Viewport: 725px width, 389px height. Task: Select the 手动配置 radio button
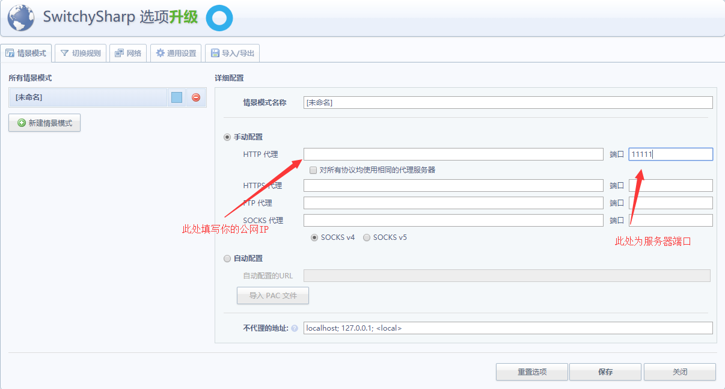coord(227,137)
